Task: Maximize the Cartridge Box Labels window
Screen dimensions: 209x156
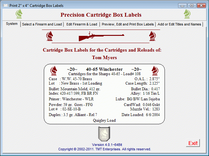Action: pyautogui.click(x=192, y=6)
